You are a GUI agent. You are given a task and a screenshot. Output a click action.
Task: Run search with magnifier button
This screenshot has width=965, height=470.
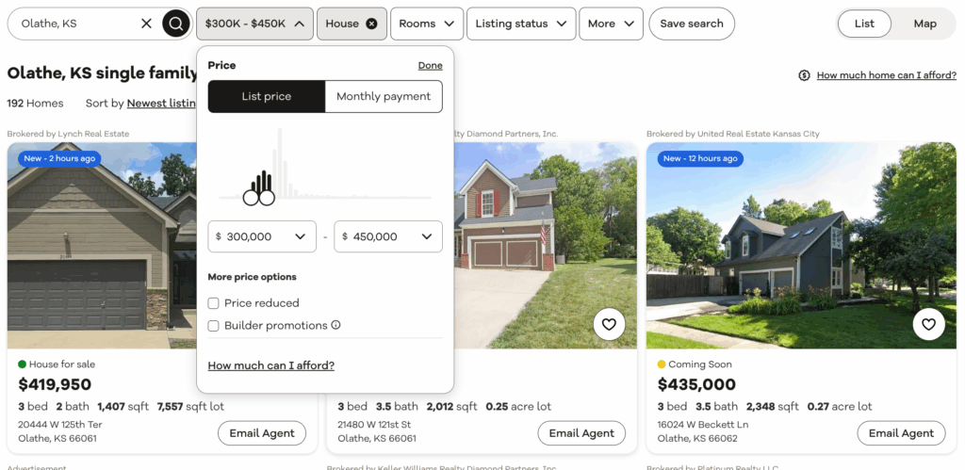(x=176, y=24)
